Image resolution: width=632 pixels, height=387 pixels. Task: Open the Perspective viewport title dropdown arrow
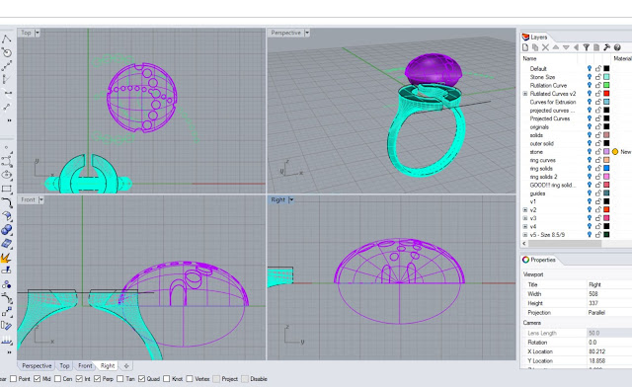coord(307,33)
